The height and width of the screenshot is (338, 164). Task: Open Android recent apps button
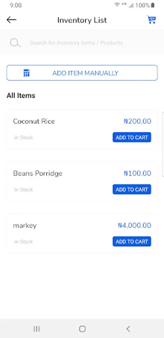[37, 329]
